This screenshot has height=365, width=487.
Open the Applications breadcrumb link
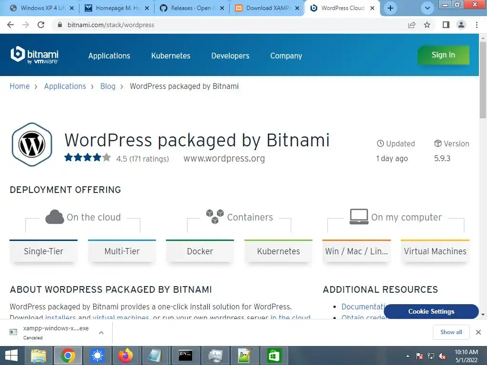pos(65,86)
